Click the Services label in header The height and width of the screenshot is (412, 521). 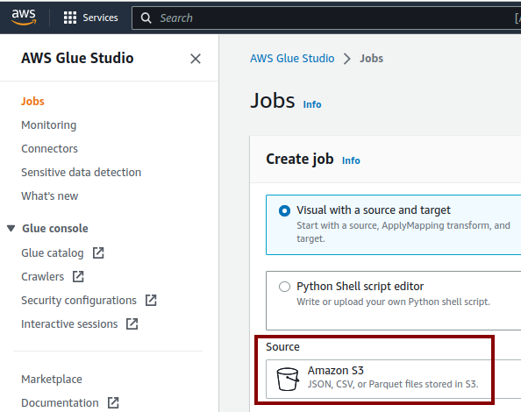coord(100,18)
